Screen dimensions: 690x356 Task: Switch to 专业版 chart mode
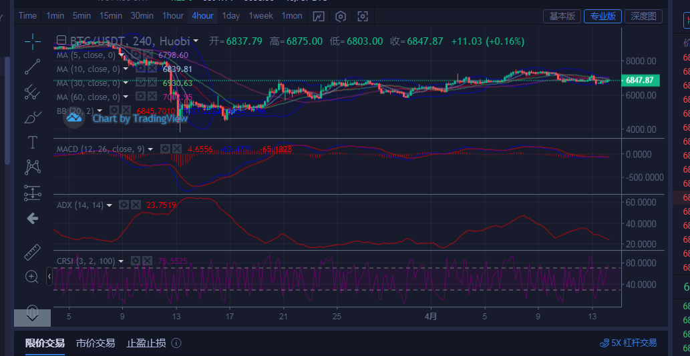(602, 16)
